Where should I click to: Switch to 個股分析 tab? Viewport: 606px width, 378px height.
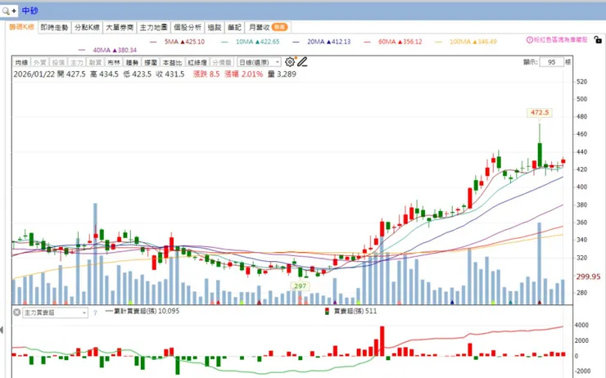[x=188, y=28]
